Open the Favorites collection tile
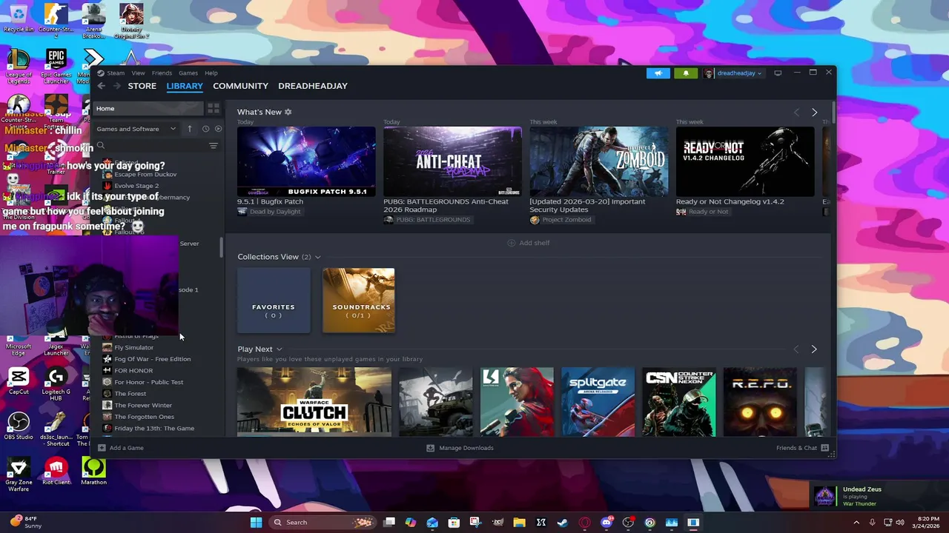This screenshot has width=949, height=533. (x=274, y=301)
